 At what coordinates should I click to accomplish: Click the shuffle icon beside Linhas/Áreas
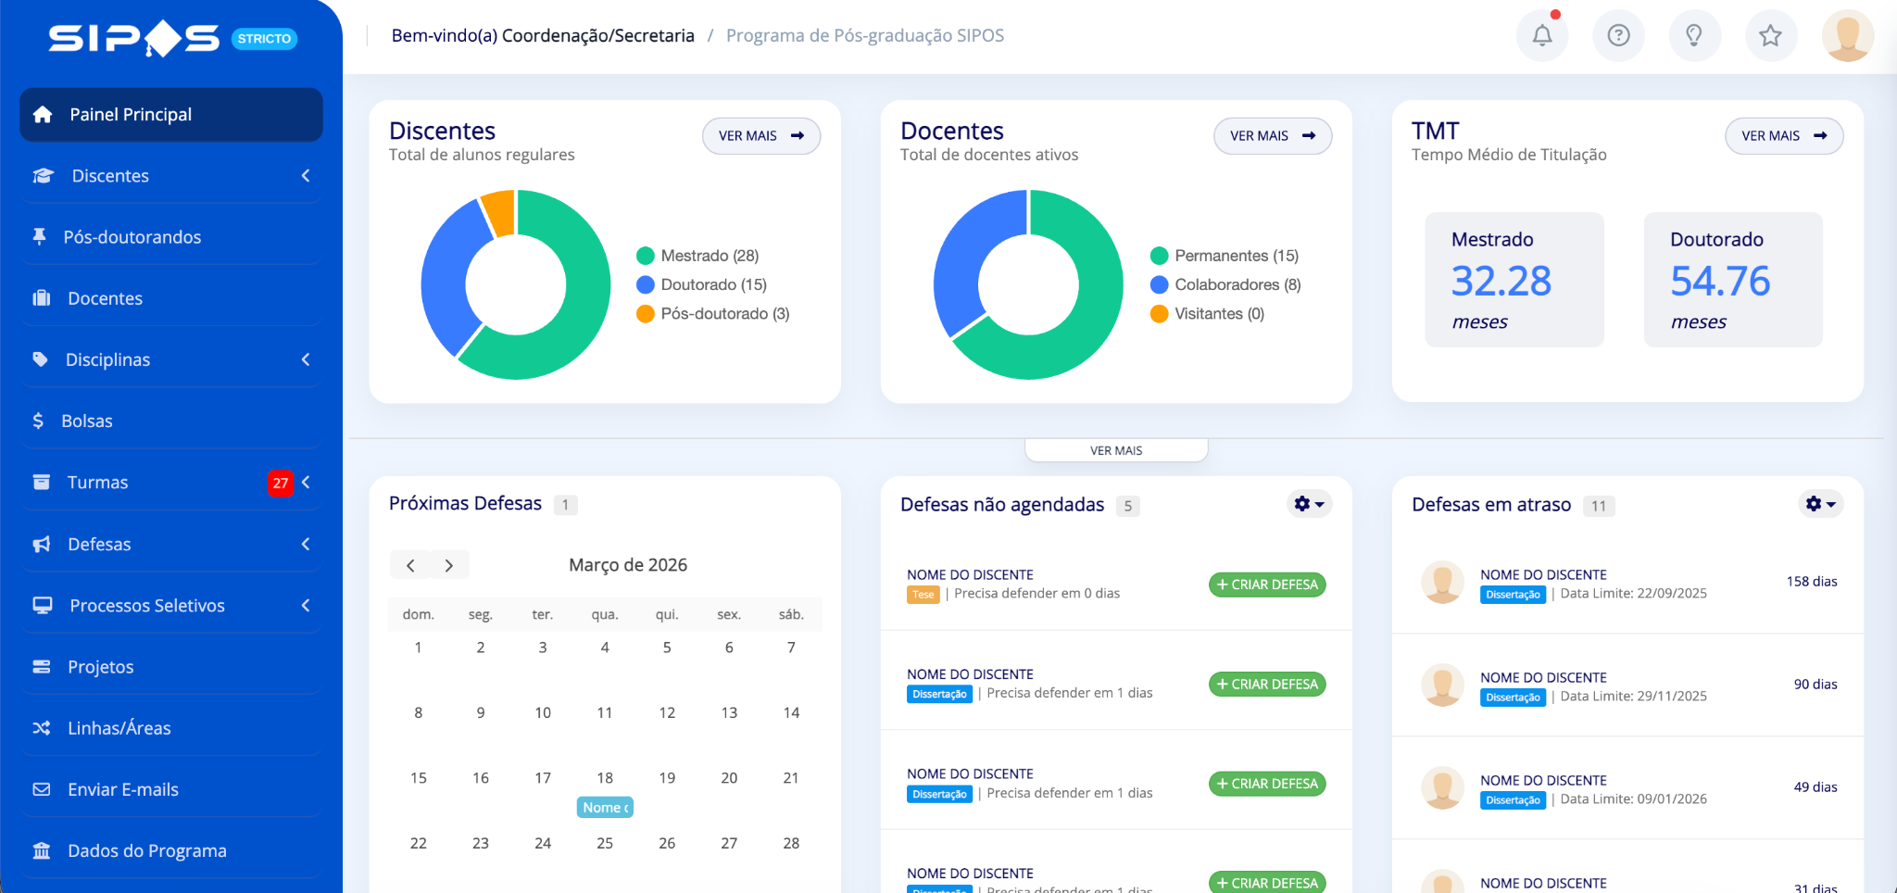point(42,728)
